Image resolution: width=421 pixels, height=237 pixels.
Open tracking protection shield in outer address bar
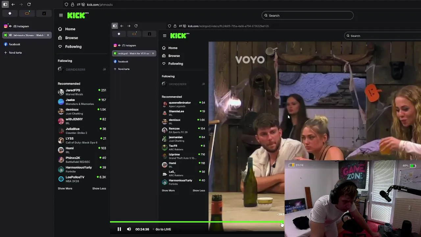[66, 5]
